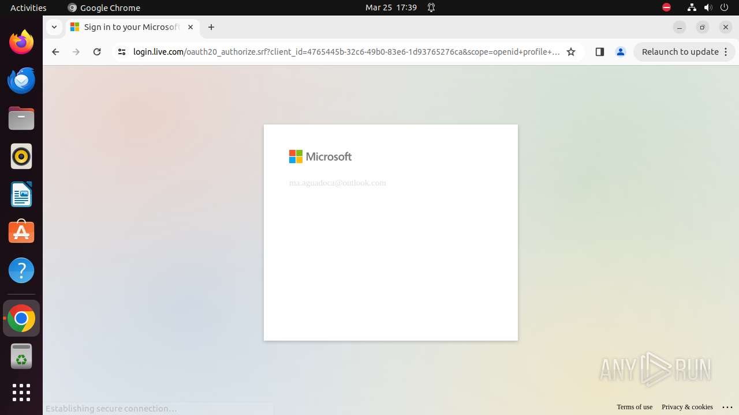Click the Google Chrome dock icon
Viewport: 739px width, 415px height.
(21, 318)
